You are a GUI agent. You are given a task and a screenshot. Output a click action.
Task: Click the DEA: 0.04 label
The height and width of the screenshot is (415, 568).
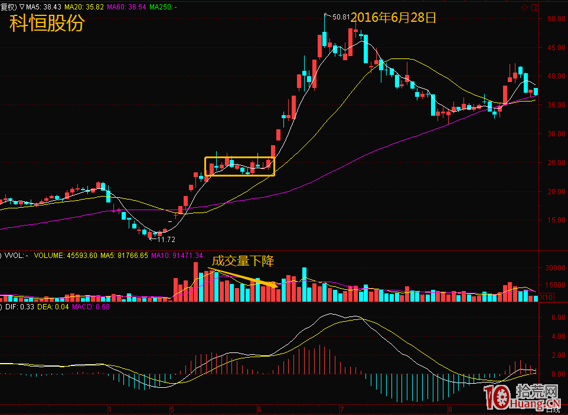pos(53,307)
